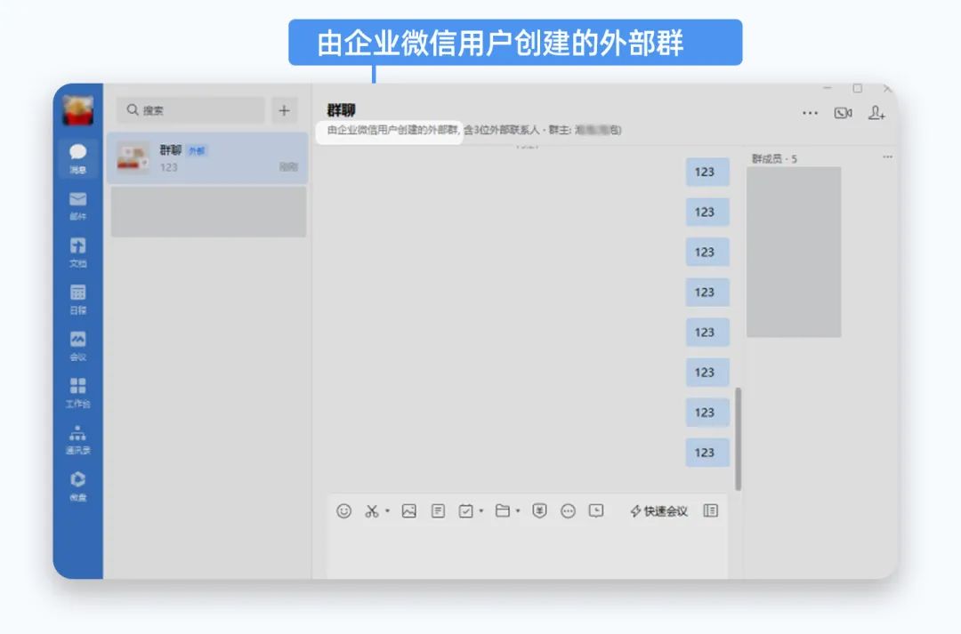
Task: Open the Documents (文档) sidebar icon
Action: [x=77, y=252]
